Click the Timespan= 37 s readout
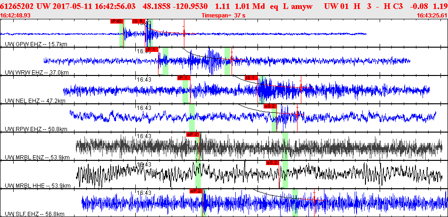Screen dimensions: 448x217 coord(224,16)
